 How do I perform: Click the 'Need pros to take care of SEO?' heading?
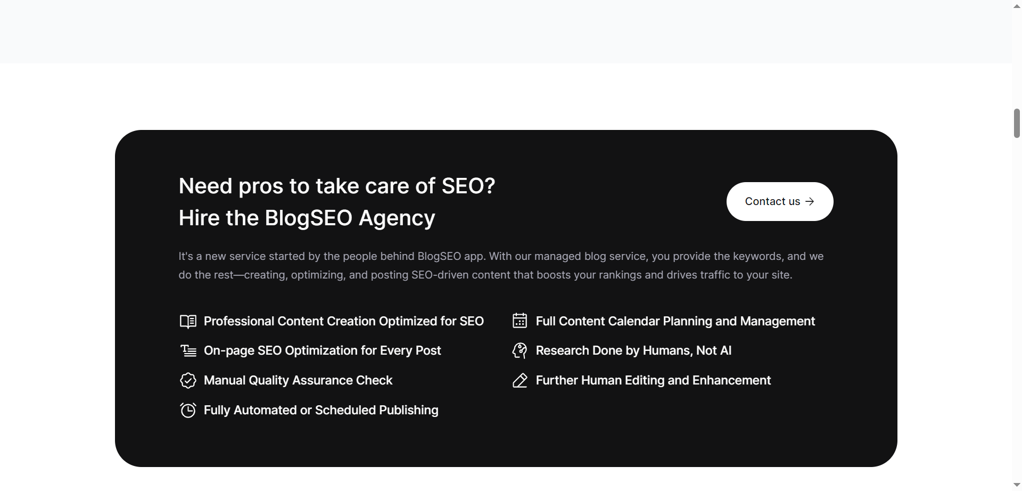click(x=337, y=186)
